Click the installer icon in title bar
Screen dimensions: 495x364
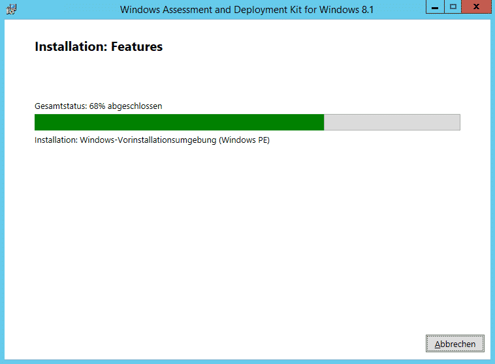11,9
